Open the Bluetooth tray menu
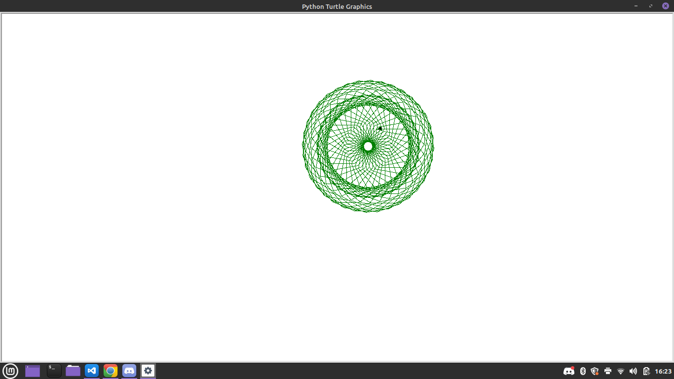Viewport: 674px width, 379px height. click(583, 371)
